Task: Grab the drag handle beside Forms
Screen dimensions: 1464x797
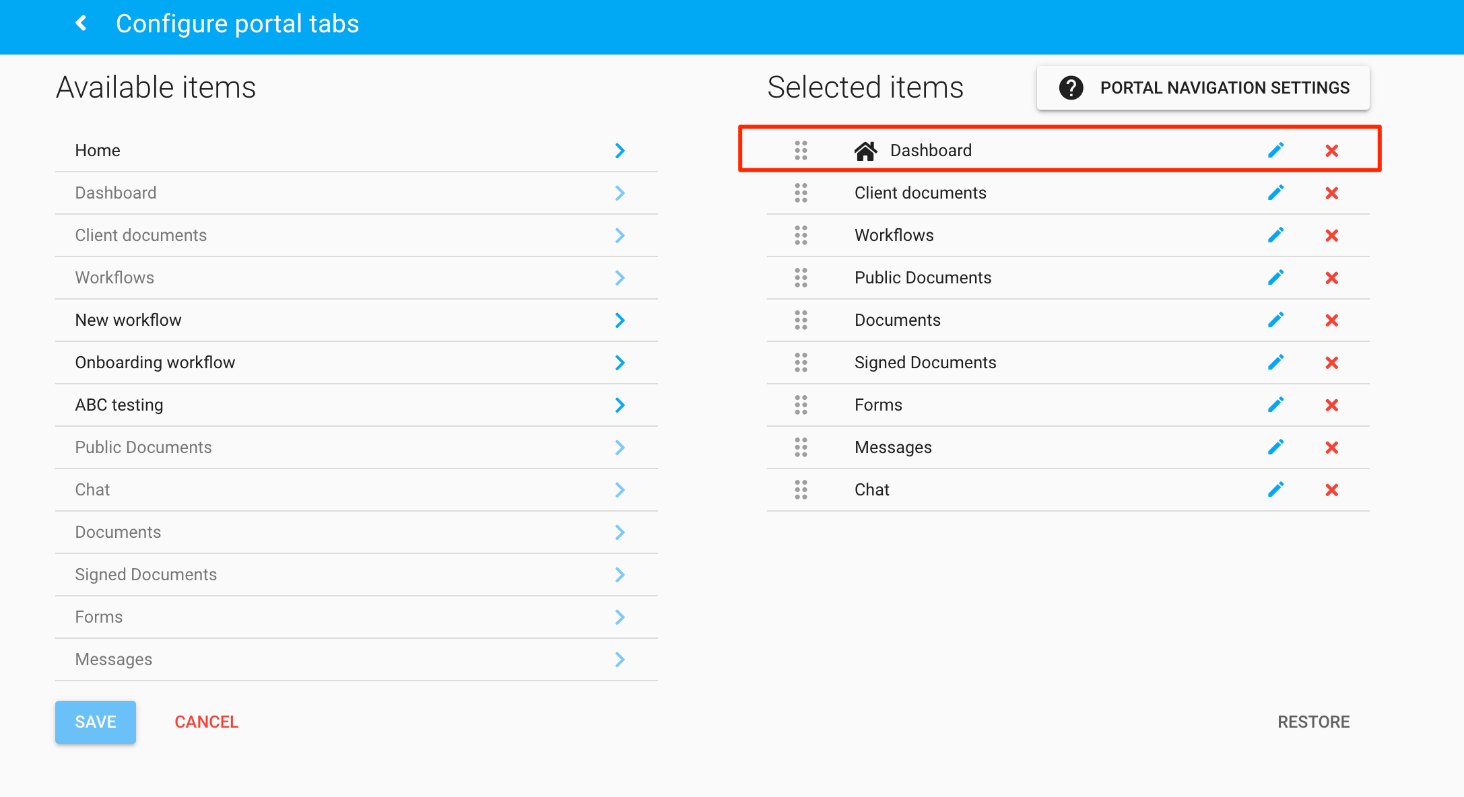Action: point(801,405)
